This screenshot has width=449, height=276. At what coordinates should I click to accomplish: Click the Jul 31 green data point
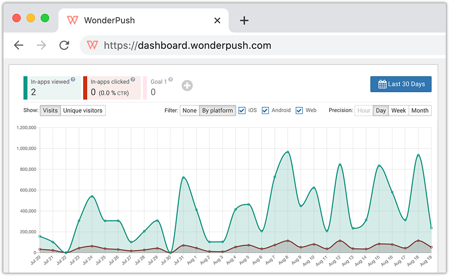pos(183,178)
